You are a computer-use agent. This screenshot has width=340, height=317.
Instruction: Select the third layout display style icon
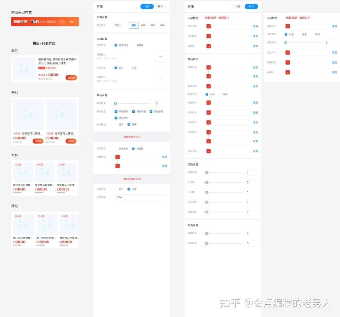pyautogui.click(x=152, y=25)
